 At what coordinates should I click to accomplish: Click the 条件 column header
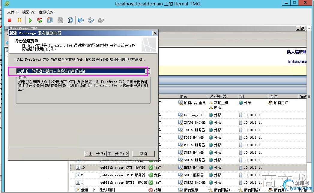tap(283, 96)
